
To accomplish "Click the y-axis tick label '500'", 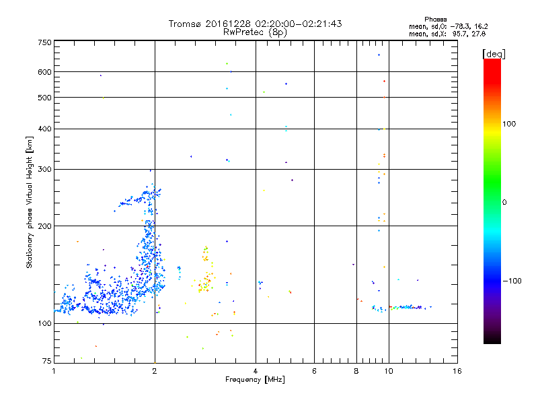I will click(x=44, y=98).
